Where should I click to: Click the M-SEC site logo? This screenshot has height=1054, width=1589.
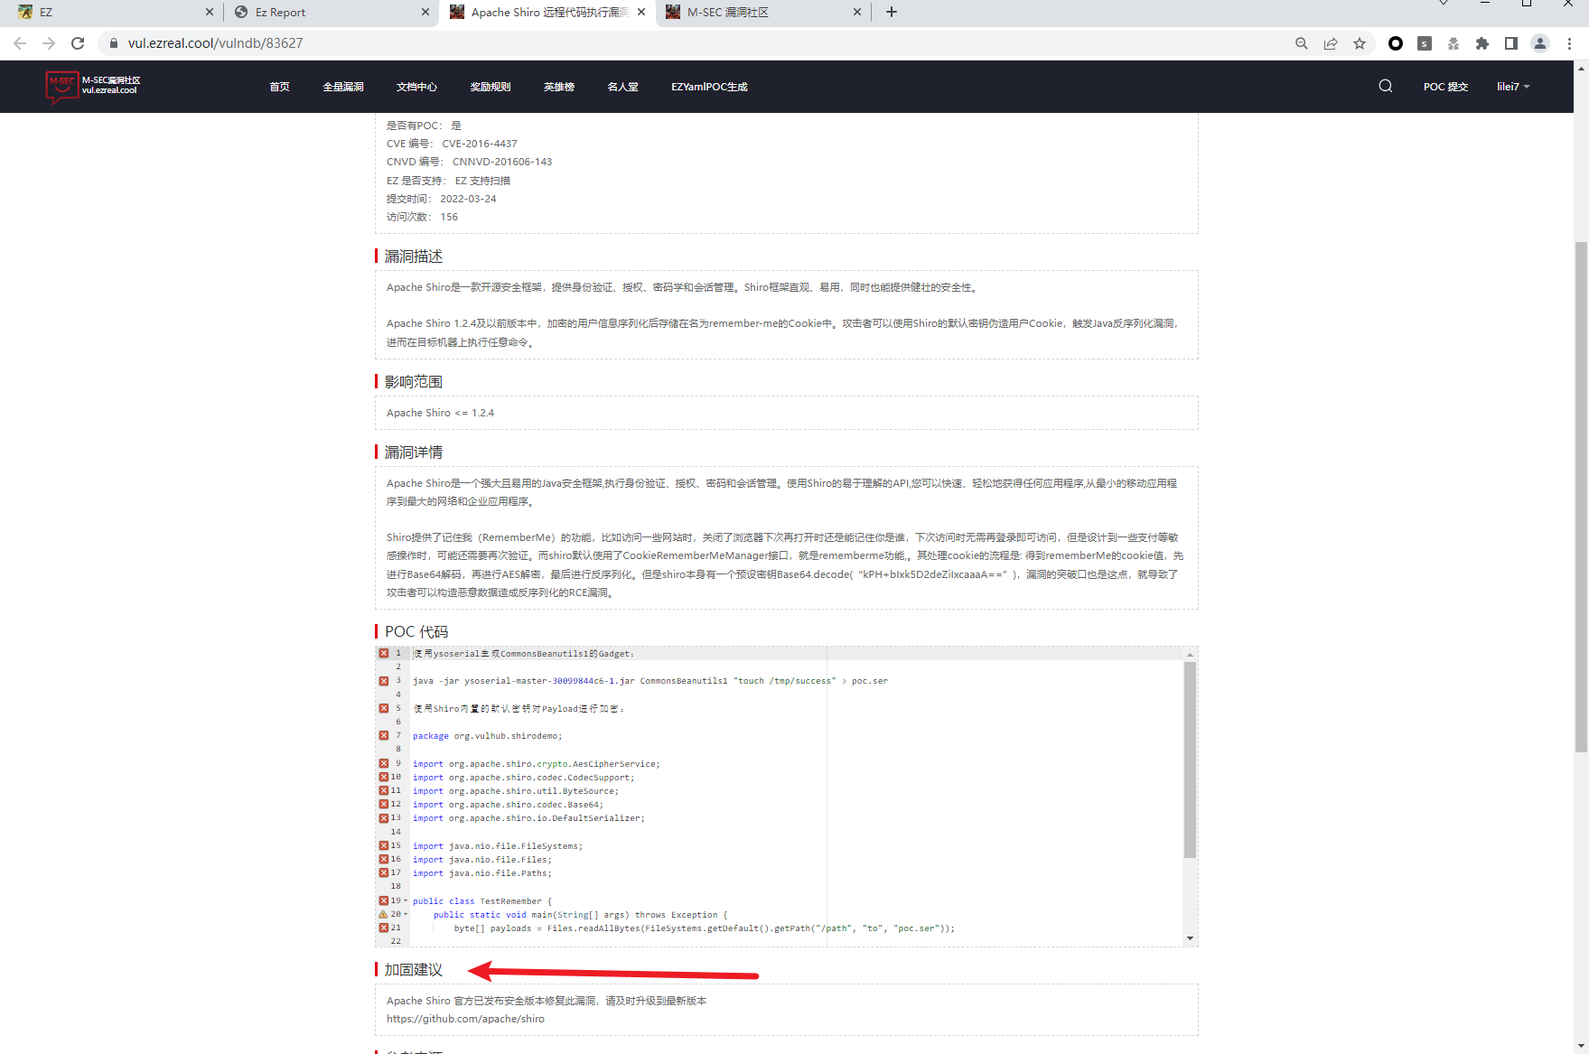pos(93,87)
